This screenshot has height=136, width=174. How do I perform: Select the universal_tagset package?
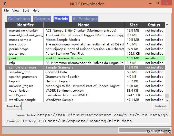pyautogui.click(x=21, y=86)
